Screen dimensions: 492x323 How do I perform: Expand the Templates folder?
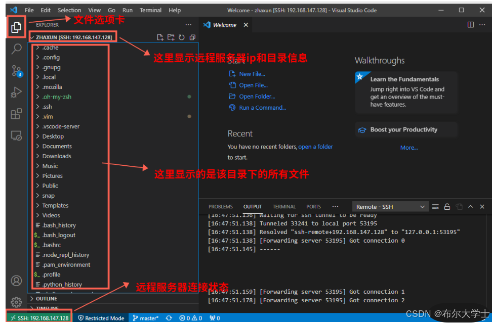(55, 206)
